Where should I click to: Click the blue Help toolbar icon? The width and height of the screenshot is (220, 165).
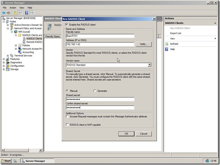(27, 13)
